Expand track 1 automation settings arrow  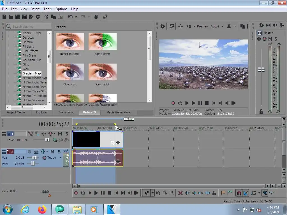[55, 134]
